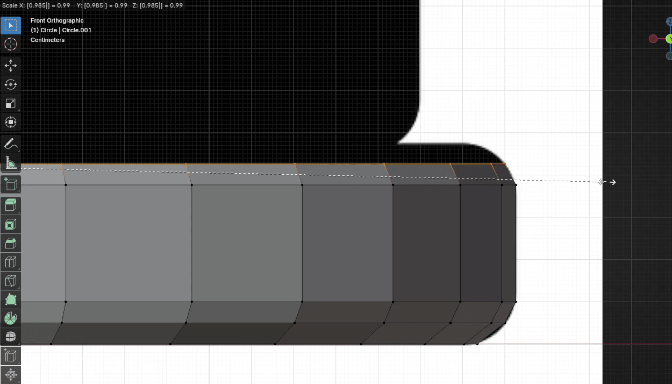Select the Poly Build tool
This screenshot has width=672, height=384.
[x=11, y=300]
